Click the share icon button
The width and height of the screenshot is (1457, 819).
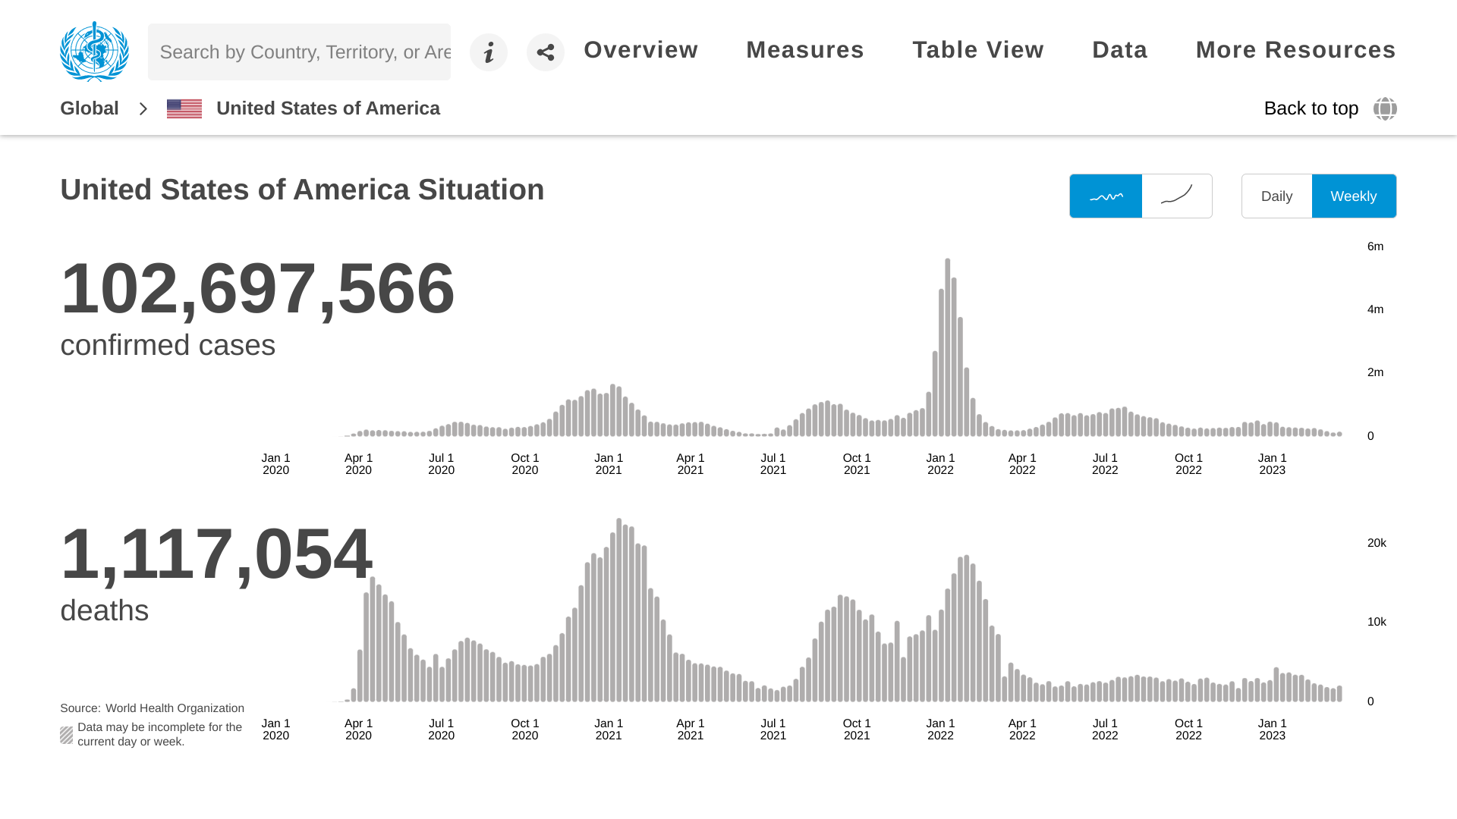click(546, 52)
